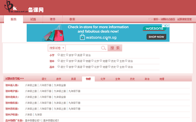This screenshot has width=196, height=122.
Task: Switch to 英语 subject tab in 试题试卷导航
Action: 73,79
